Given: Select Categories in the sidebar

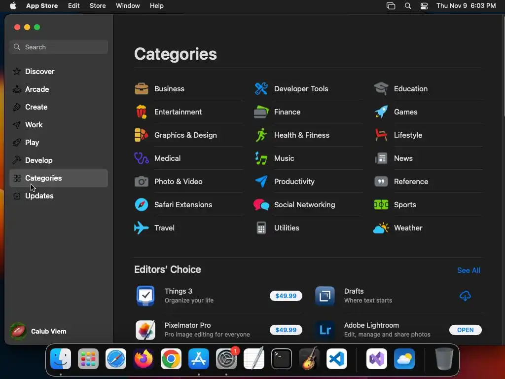Looking at the screenshot, I should click(x=59, y=178).
